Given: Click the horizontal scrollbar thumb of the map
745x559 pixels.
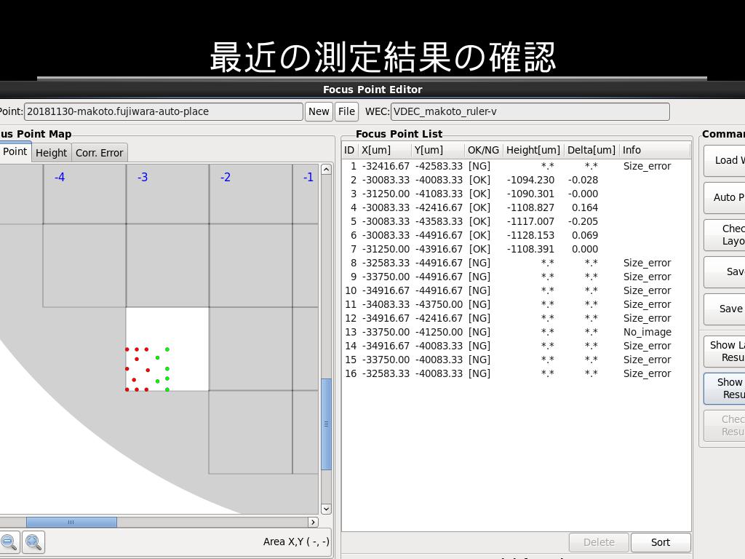Looking at the screenshot, I should [71, 522].
